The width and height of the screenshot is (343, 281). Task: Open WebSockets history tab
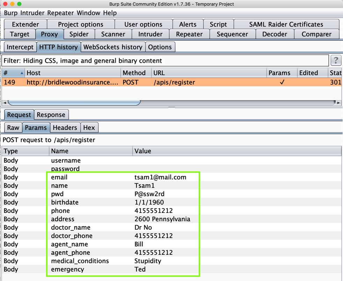[x=112, y=47]
